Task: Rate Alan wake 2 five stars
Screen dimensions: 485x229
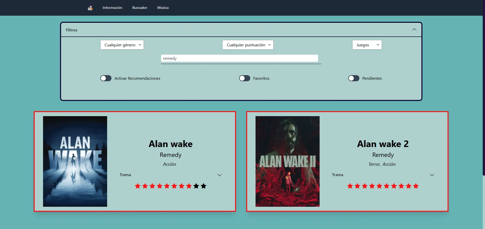Action: coord(379,186)
